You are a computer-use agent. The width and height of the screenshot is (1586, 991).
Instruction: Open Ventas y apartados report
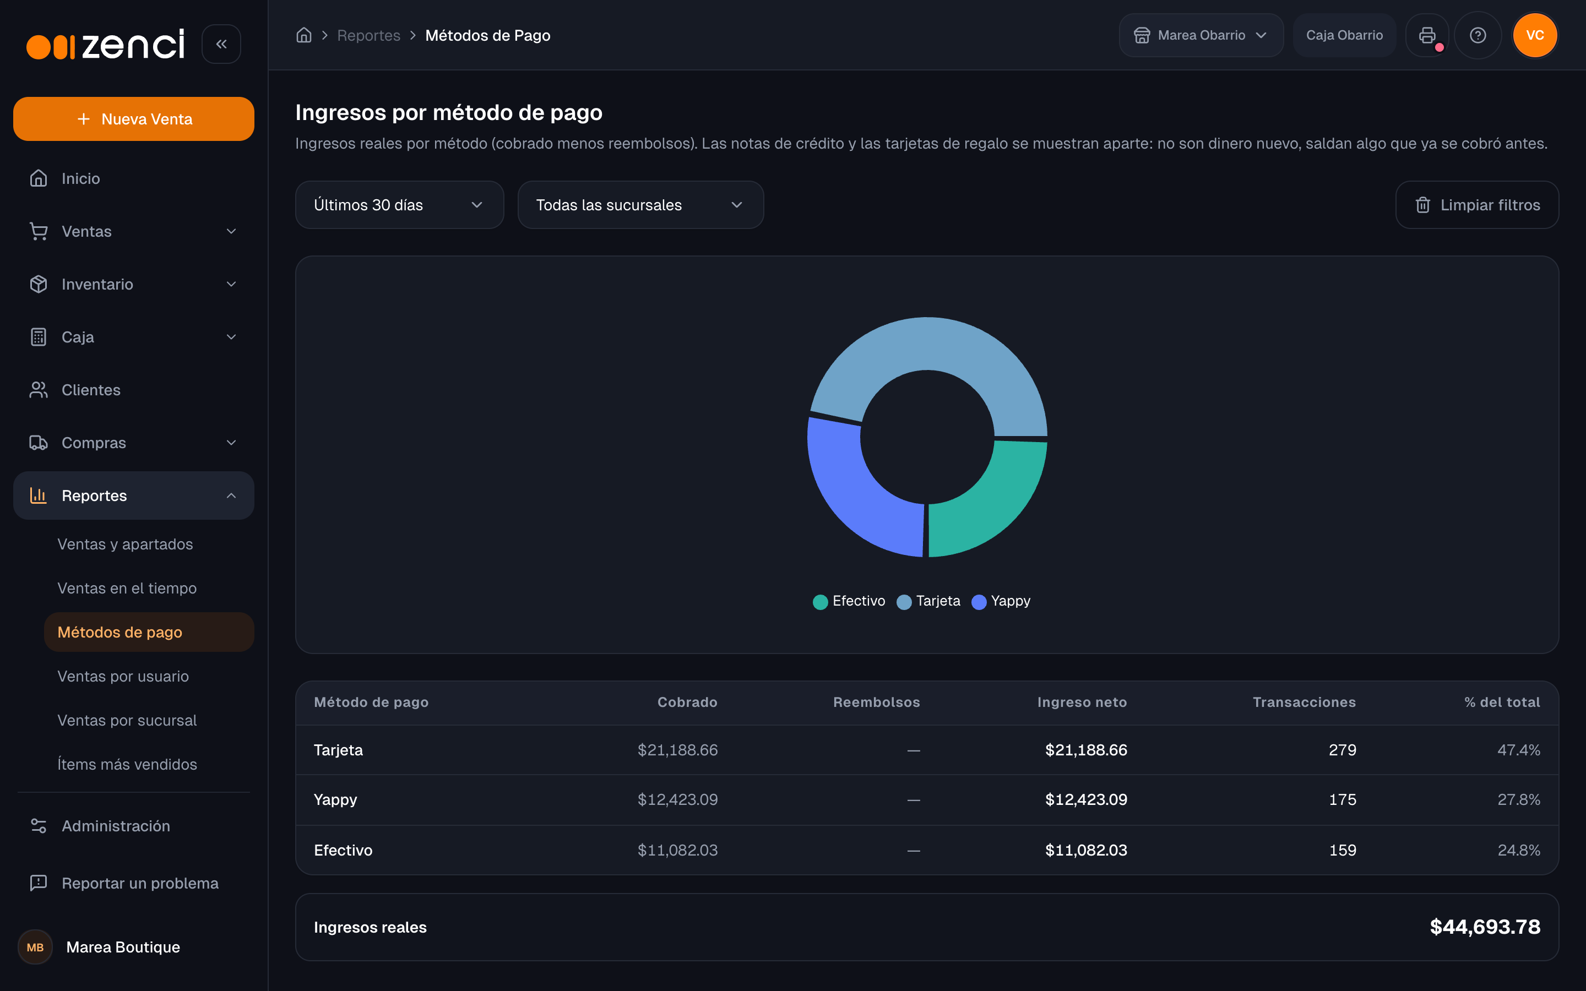click(125, 544)
